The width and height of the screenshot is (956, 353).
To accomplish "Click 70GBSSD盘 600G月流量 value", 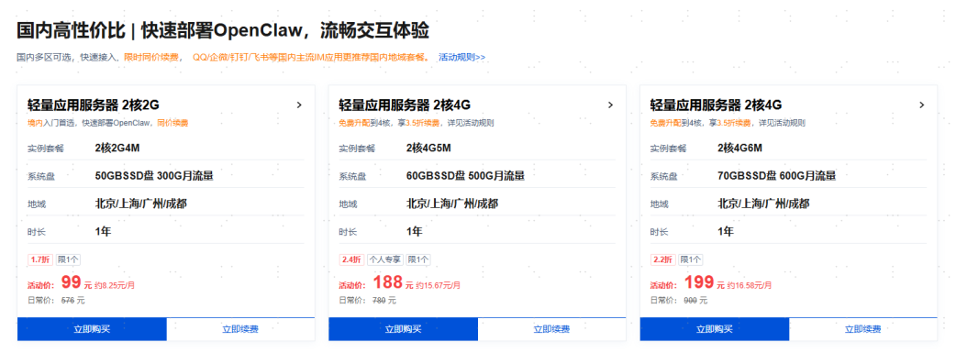I will [x=777, y=176].
